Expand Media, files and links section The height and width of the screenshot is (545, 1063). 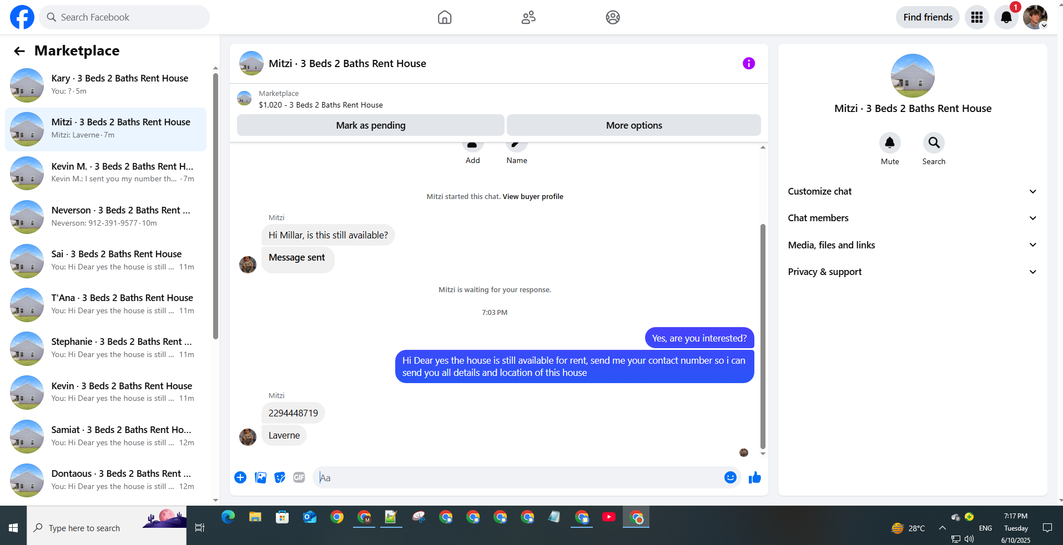coord(913,245)
